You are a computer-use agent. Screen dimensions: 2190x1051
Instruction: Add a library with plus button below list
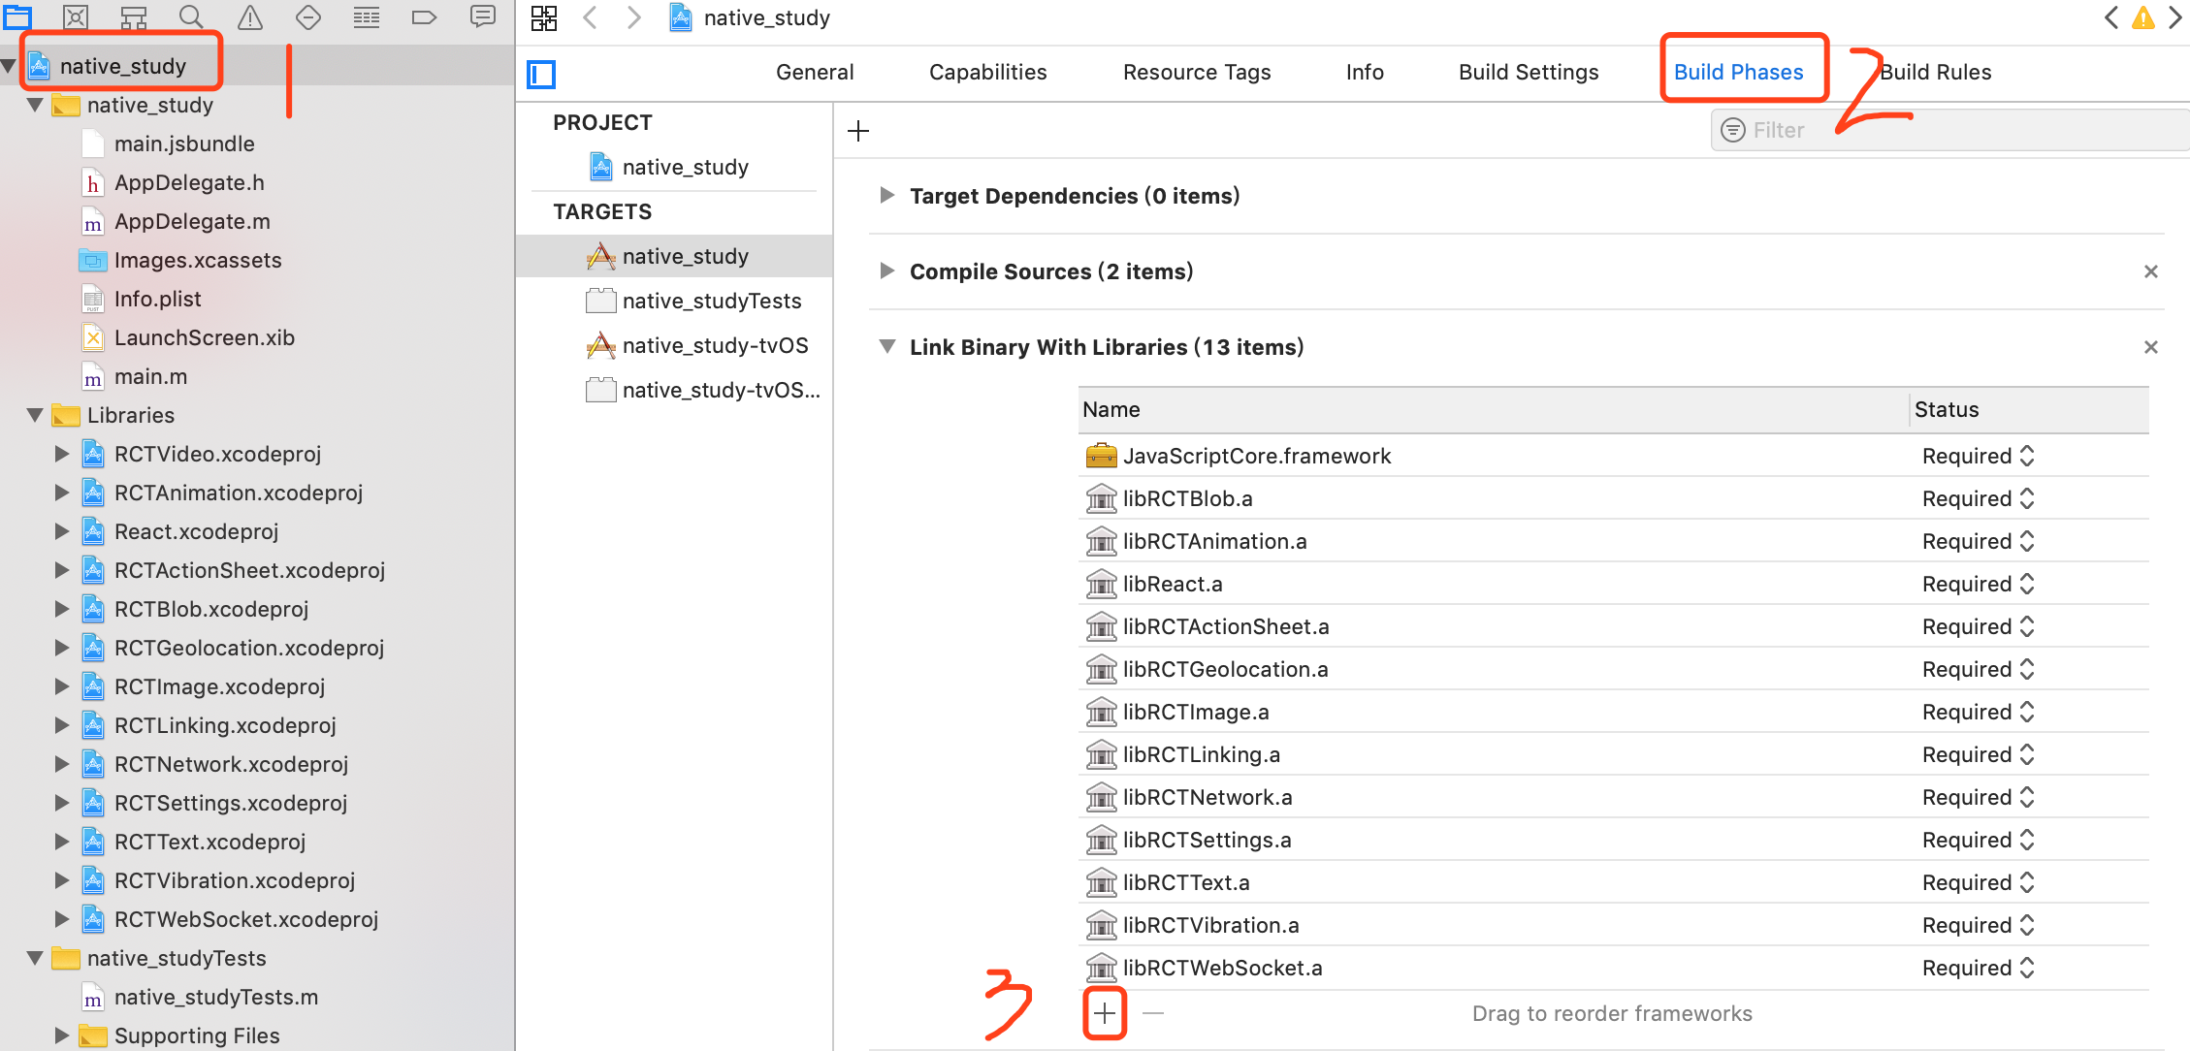point(1105,1013)
